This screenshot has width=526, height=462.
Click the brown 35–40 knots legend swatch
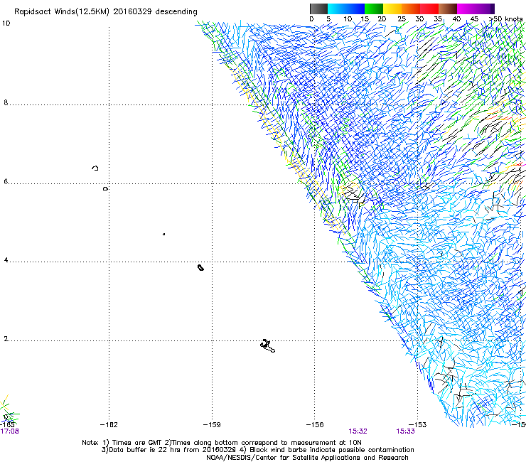[x=448, y=9]
